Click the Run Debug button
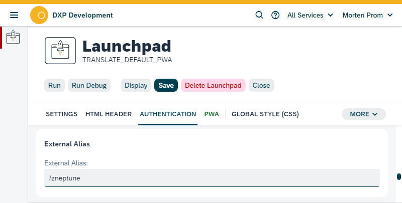The width and height of the screenshot is (402, 203). (89, 85)
